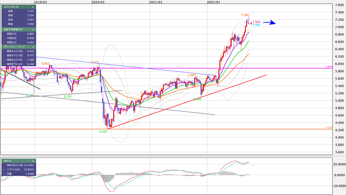Viewport: 346px width, 195px height.
Task: Click the pink triangle current price marker
Action: 251,23
